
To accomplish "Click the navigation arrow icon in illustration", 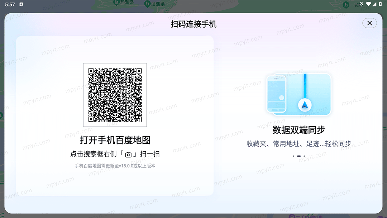I will (305, 105).
